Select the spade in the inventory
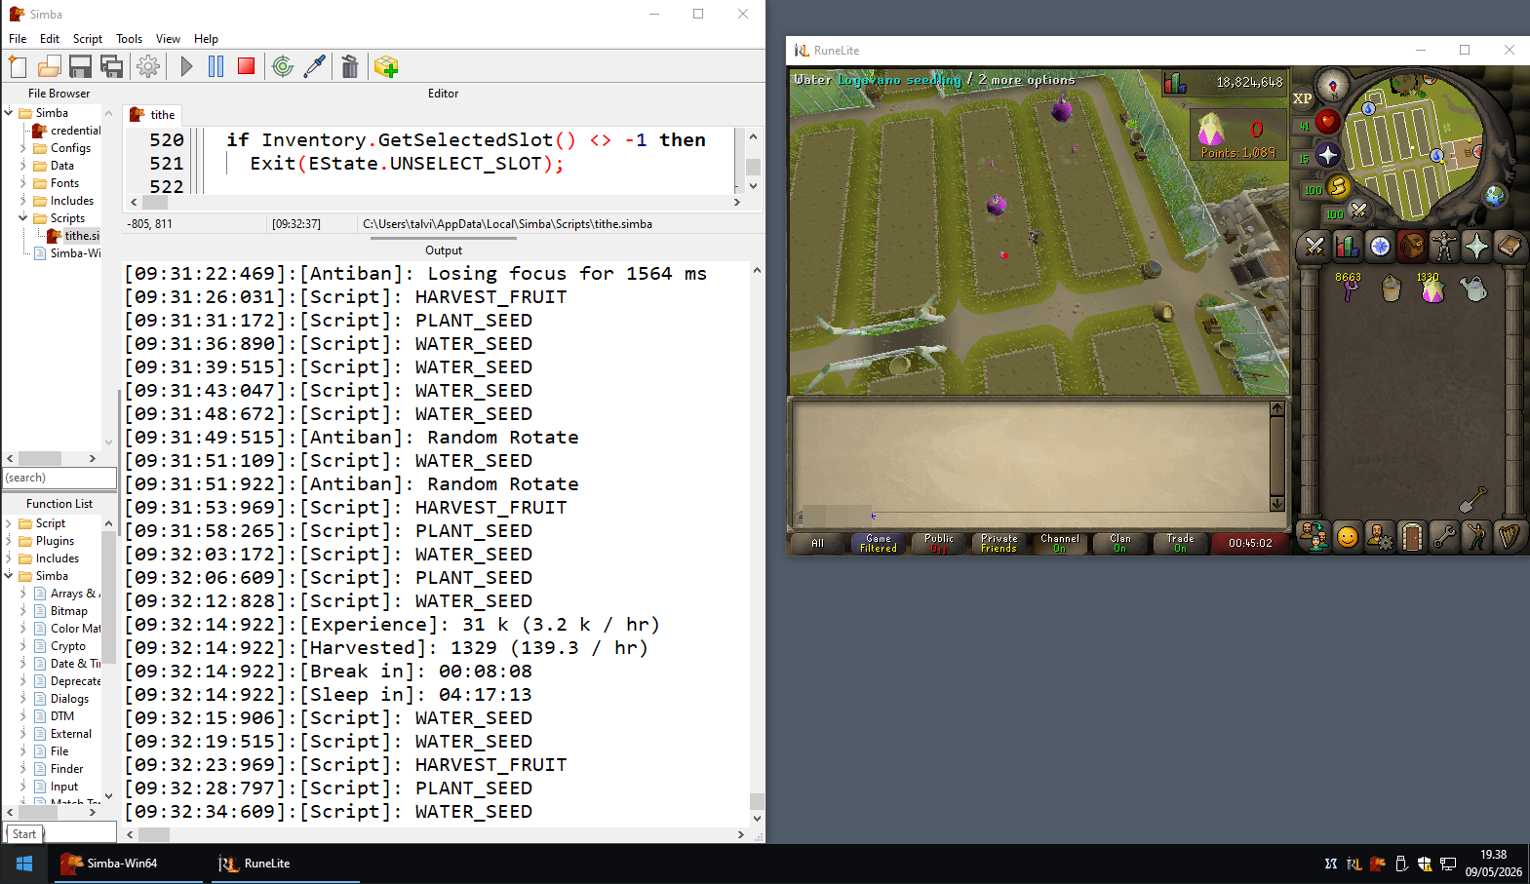This screenshot has height=884, width=1530. [1473, 499]
